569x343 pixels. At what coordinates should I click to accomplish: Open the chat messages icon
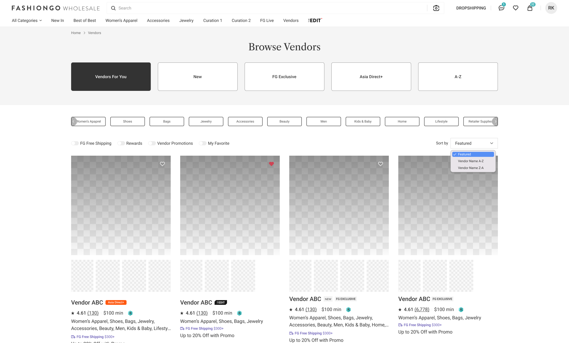(x=501, y=8)
